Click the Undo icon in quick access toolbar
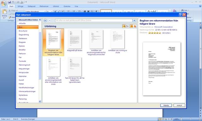202x121 pixels. tap(13, 2)
